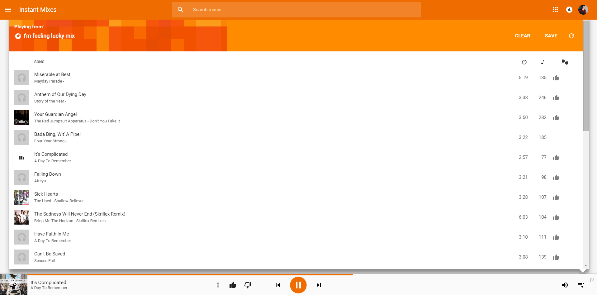Toggle thumbs up on It's Complicated row
This screenshot has width=597, height=295.
click(x=556, y=158)
